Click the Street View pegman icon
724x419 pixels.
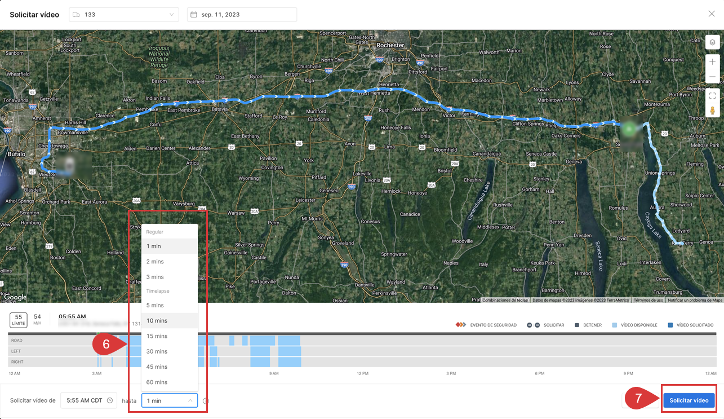point(712,111)
